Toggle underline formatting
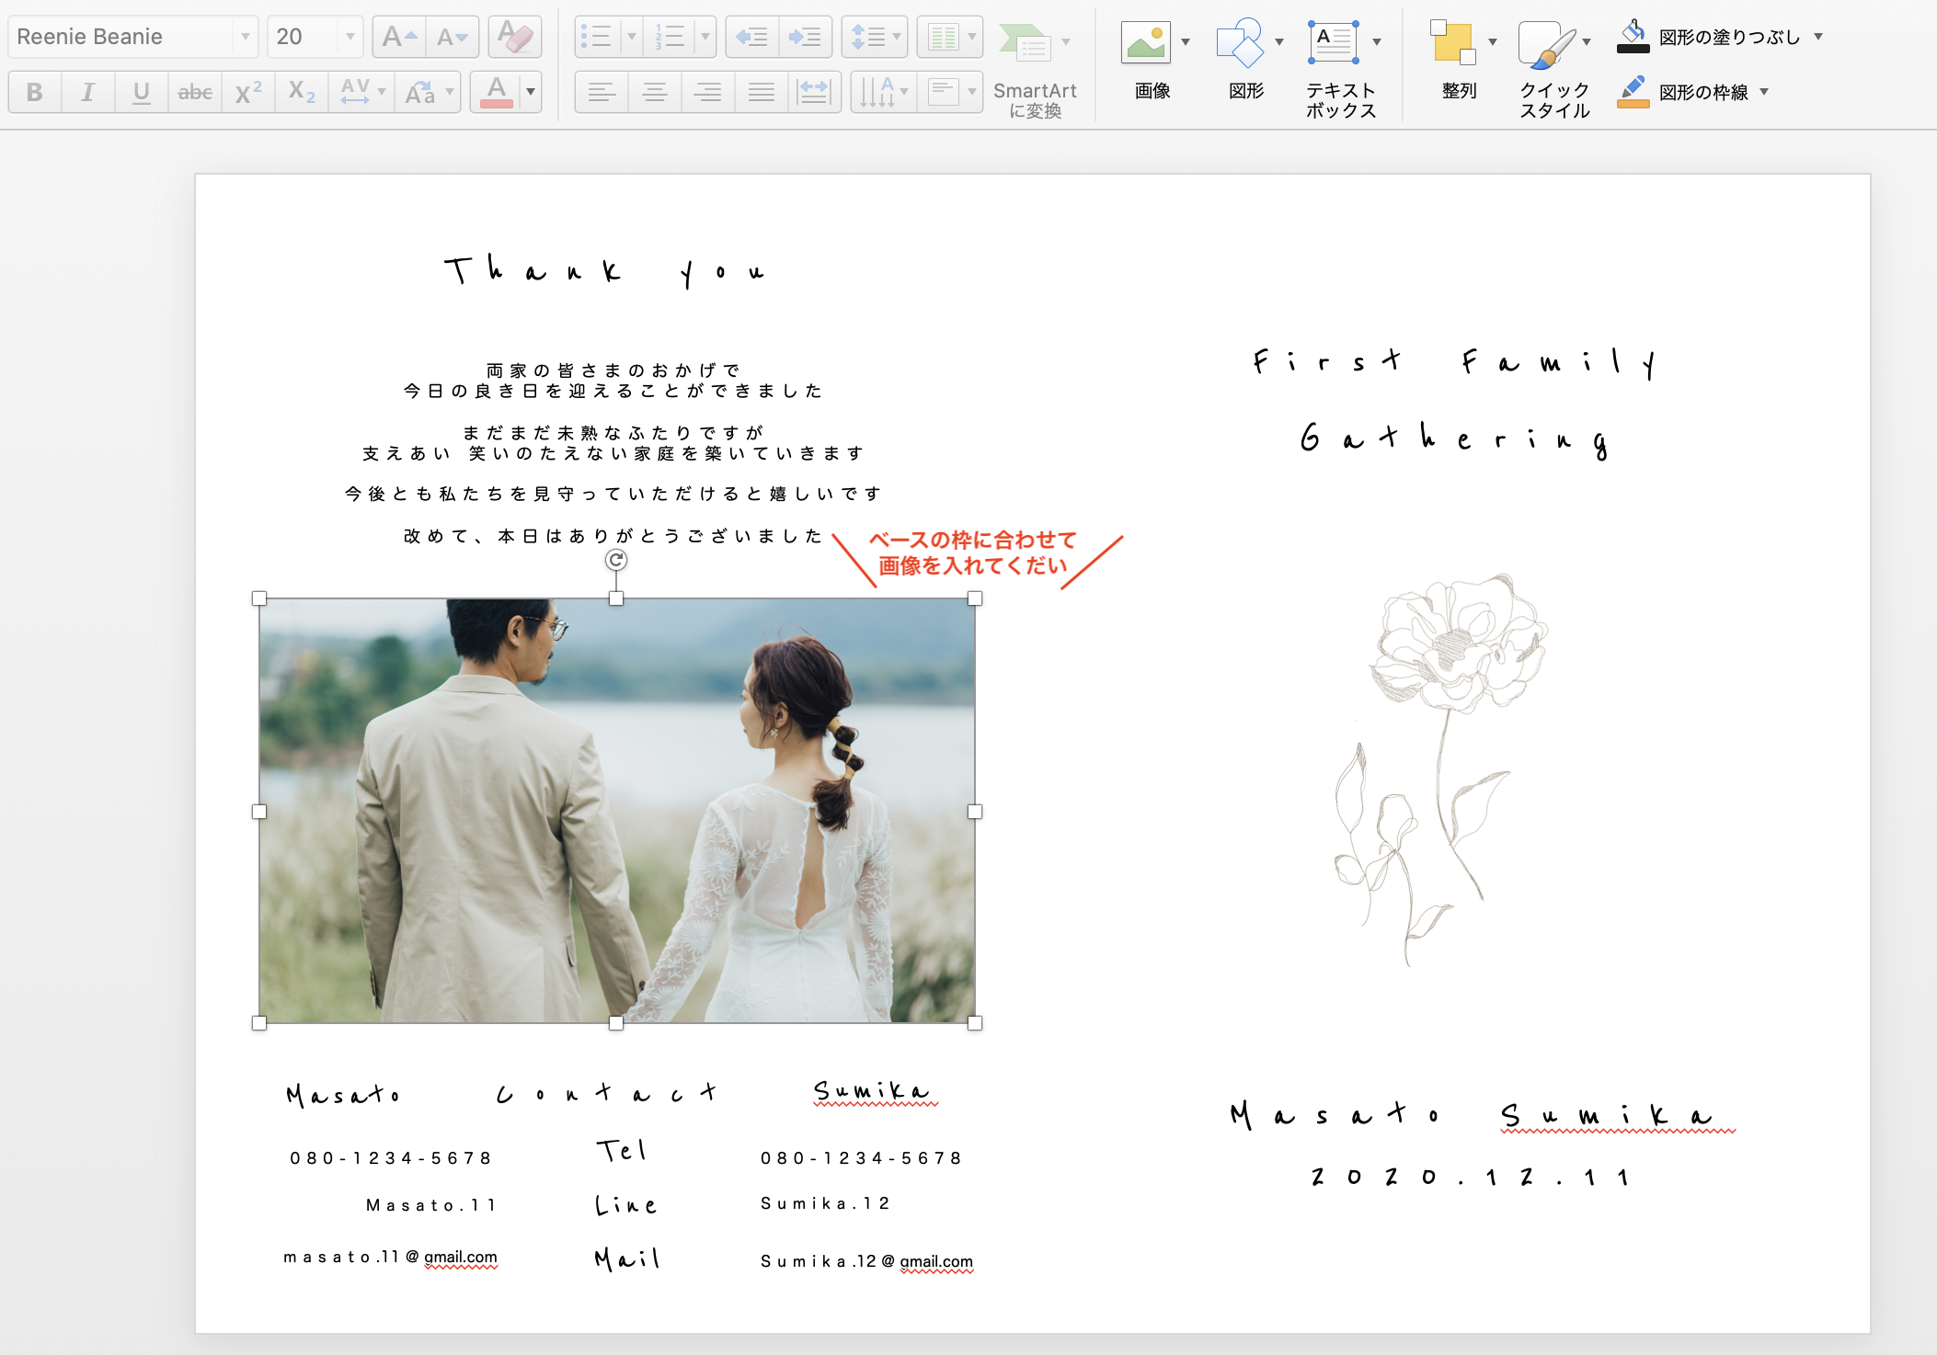Image resolution: width=1937 pixels, height=1355 pixels. 141,91
